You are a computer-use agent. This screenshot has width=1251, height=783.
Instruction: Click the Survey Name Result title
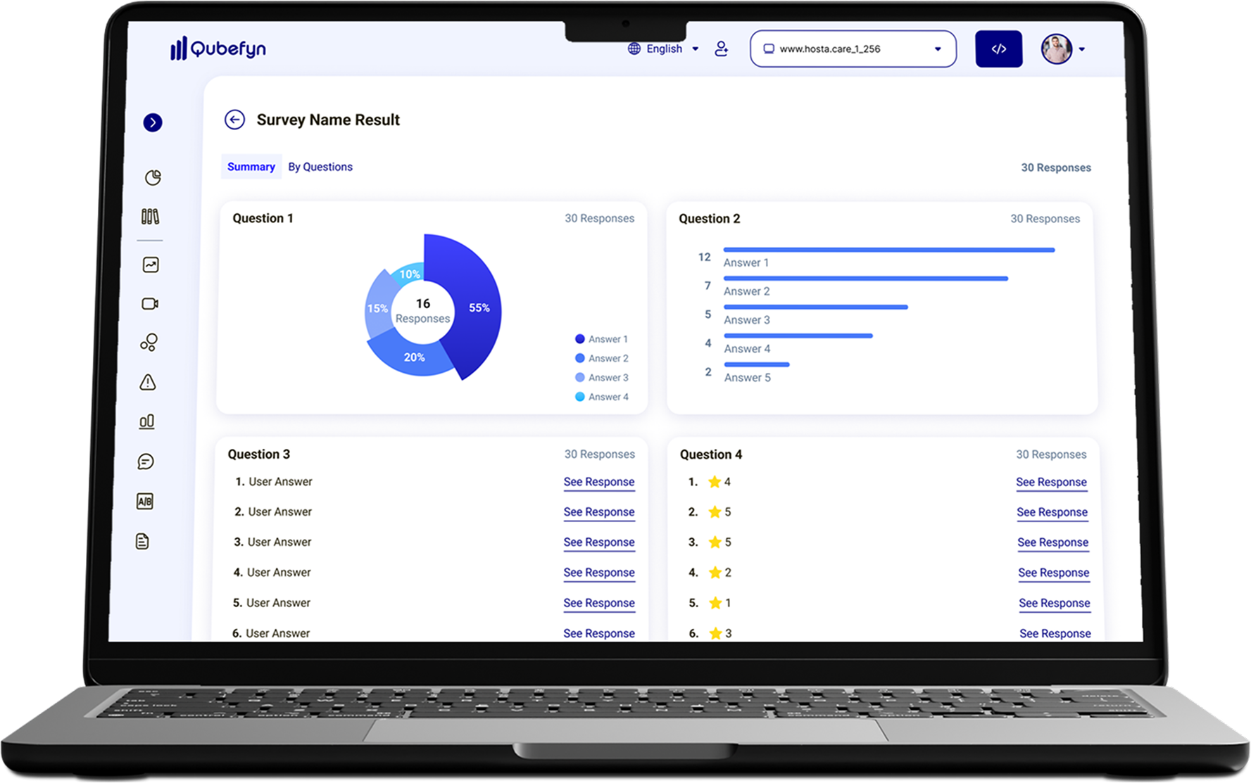[328, 120]
